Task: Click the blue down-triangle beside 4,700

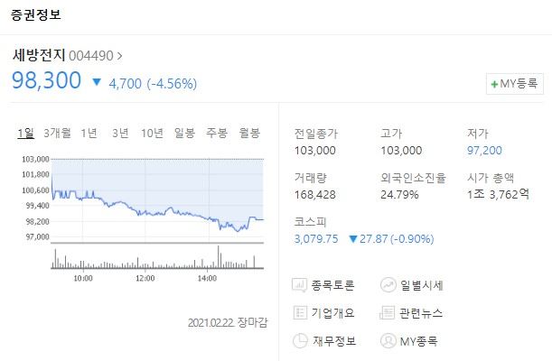Action: click(x=97, y=82)
